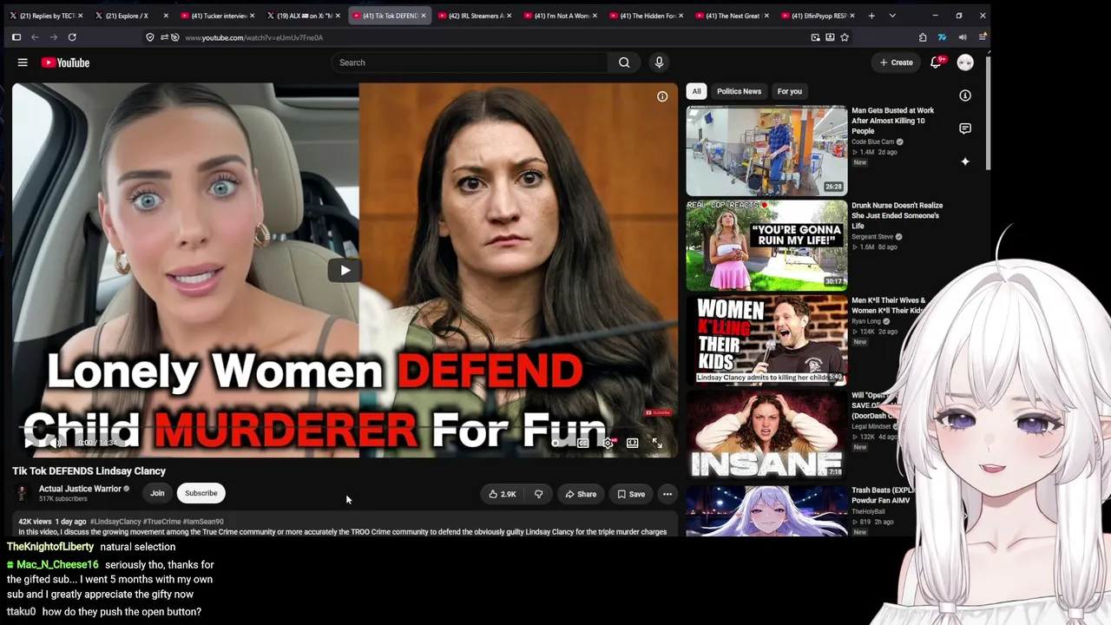Click the #TrueCrime hashtag
The image size is (1111, 625).
162,522
